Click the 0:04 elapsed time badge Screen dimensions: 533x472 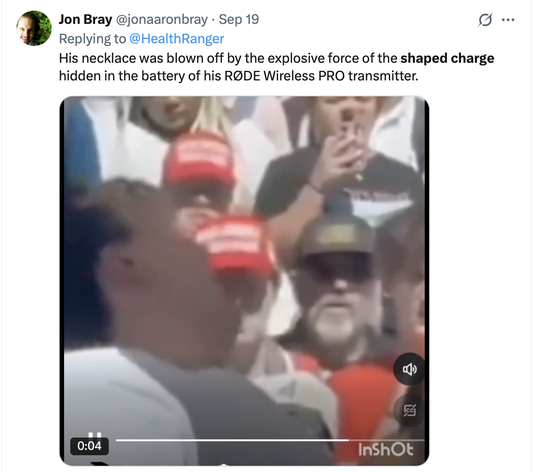89,446
